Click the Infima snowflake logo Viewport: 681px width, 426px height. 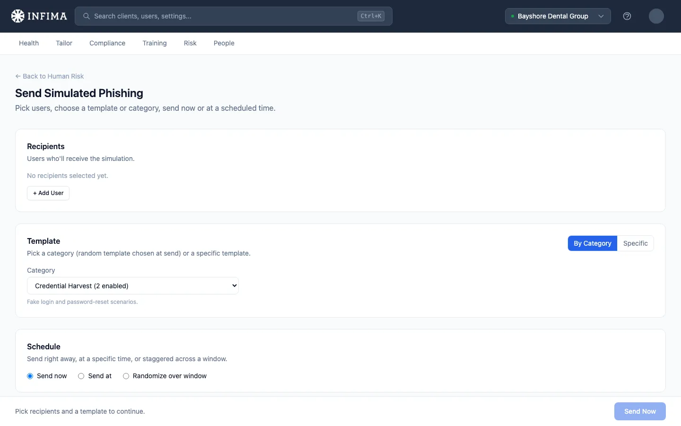[x=17, y=16]
